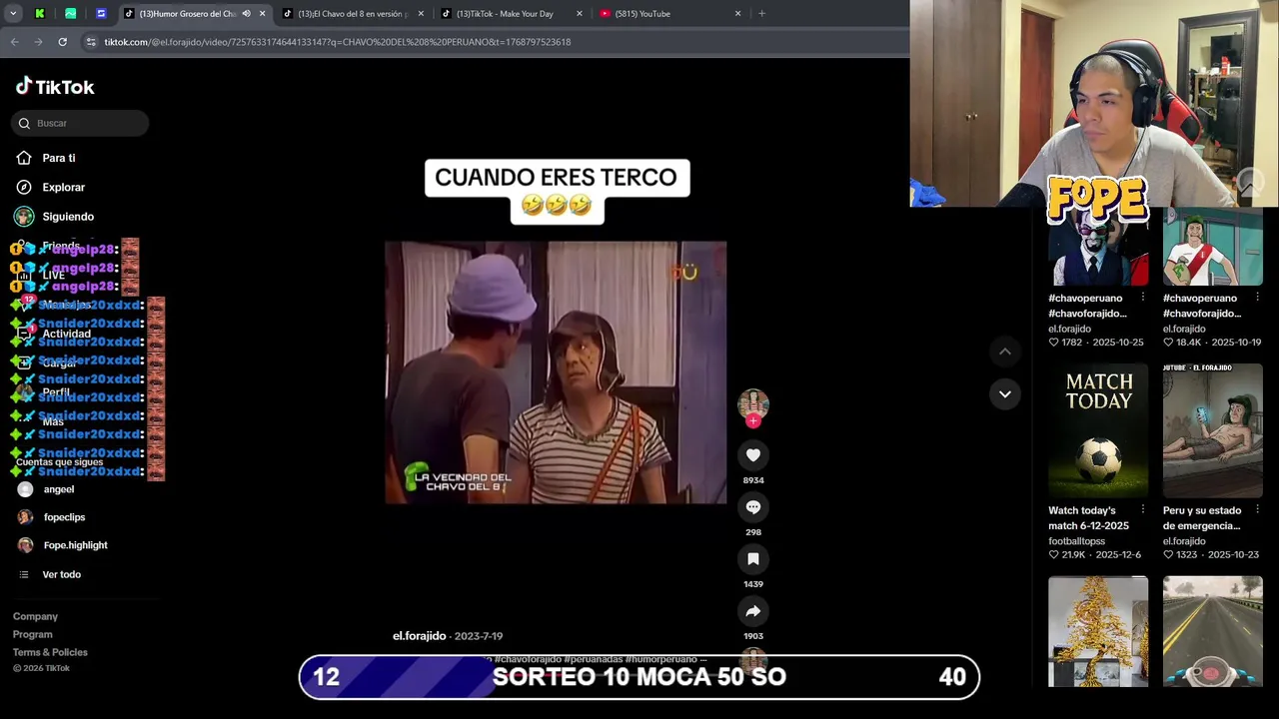Image resolution: width=1279 pixels, height=719 pixels.
Task: Go to previous video up arrow
Action: [1005, 352]
